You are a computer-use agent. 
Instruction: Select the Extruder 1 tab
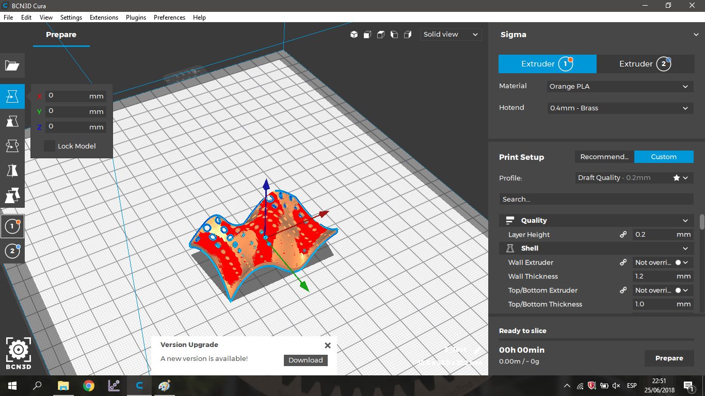(x=548, y=64)
